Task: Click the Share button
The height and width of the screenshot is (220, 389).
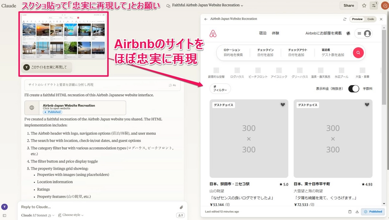Action: (349, 5)
